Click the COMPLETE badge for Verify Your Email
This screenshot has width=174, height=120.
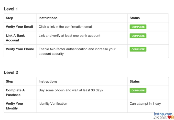coord(138,27)
